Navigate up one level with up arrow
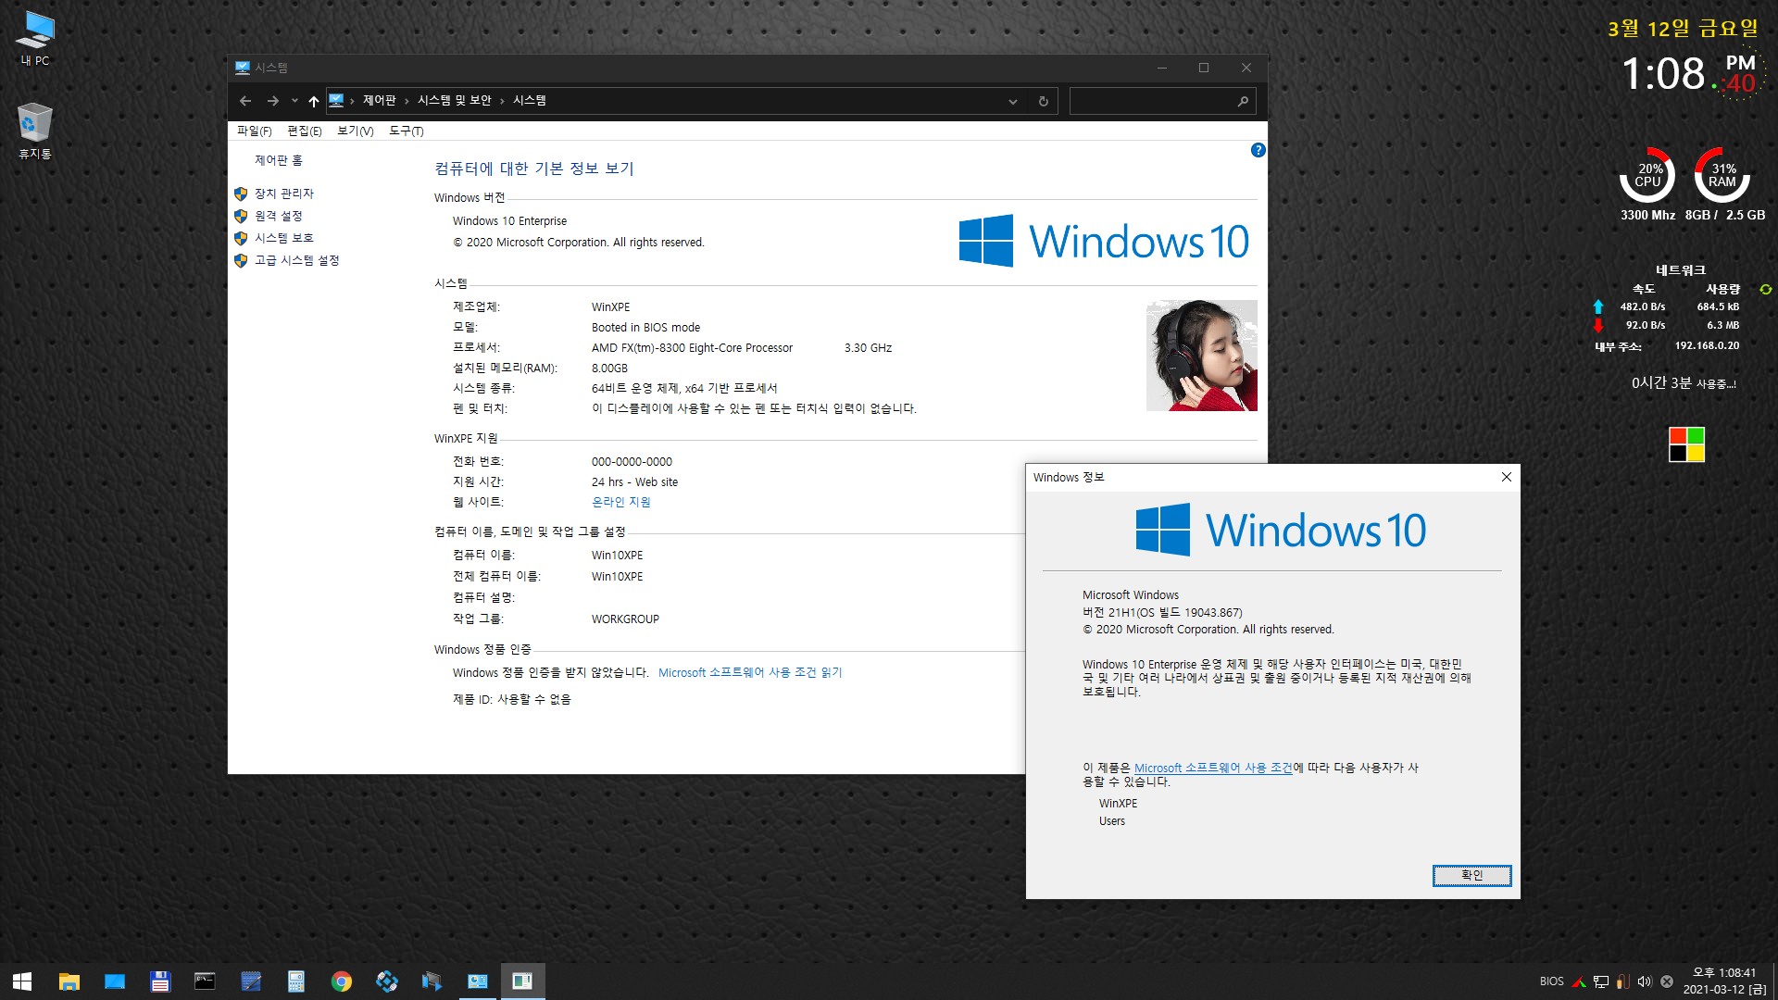The image size is (1778, 1000). (x=314, y=101)
